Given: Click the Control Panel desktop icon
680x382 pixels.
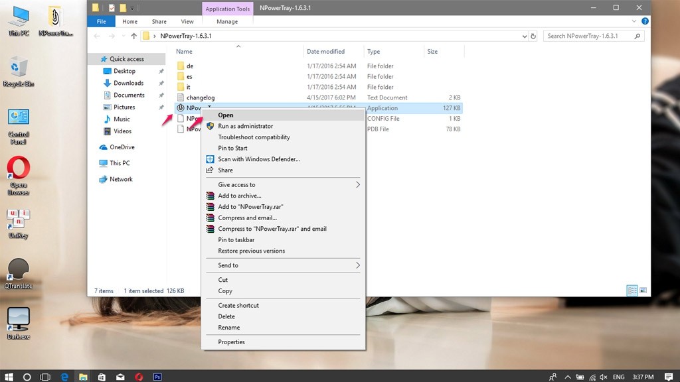Looking at the screenshot, I should (18, 118).
